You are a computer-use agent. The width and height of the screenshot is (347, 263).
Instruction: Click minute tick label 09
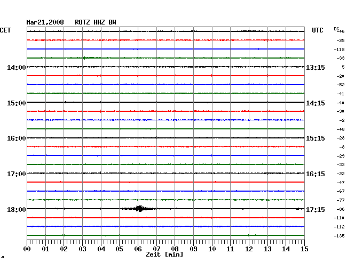pyautogui.click(x=193, y=249)
